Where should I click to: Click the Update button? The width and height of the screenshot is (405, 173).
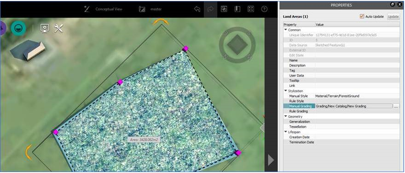pos(393,16)
